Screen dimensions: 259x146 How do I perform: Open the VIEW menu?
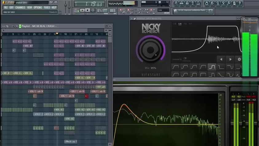(x=29, y=7)
